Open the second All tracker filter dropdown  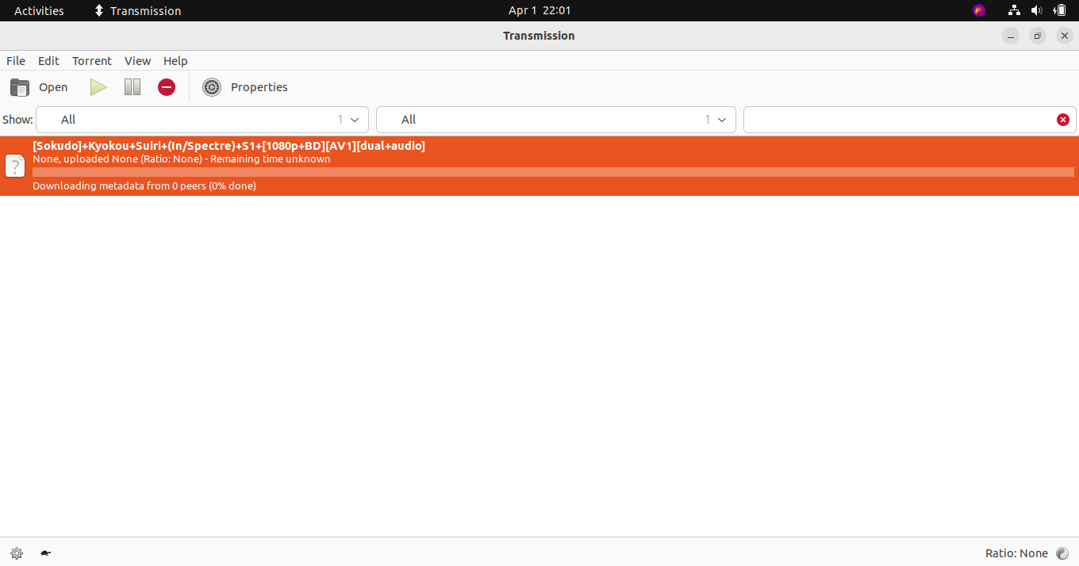coord(720,120)
